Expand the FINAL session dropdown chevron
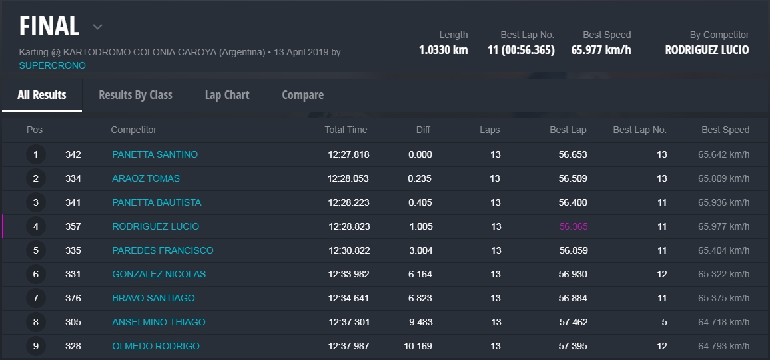The height and width of the screenshot is (360, 770). click(x=97, y=27)
